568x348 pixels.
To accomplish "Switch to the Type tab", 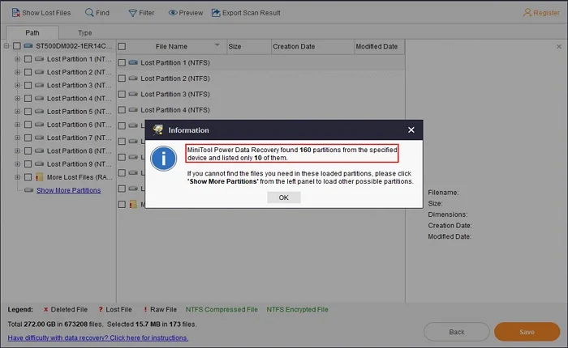I will tap(84, 32).
